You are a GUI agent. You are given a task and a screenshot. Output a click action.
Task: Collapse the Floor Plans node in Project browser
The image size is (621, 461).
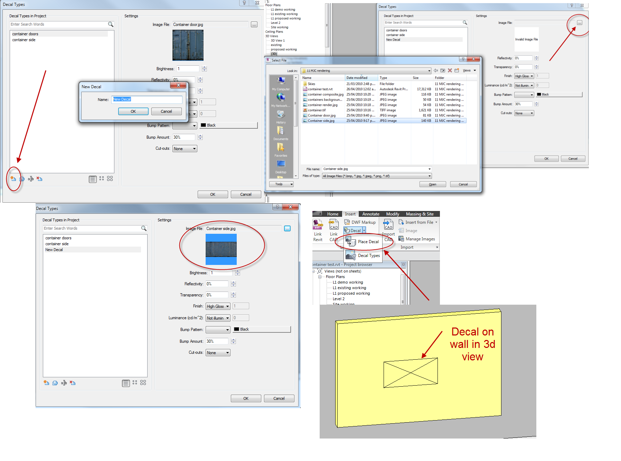click(x=320, y=277)
